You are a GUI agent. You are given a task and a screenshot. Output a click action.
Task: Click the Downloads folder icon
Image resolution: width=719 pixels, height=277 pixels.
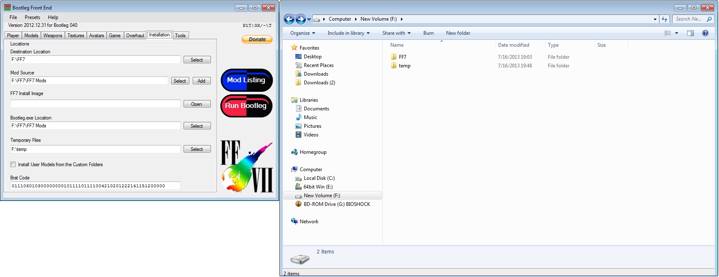(x=299, y=74)
